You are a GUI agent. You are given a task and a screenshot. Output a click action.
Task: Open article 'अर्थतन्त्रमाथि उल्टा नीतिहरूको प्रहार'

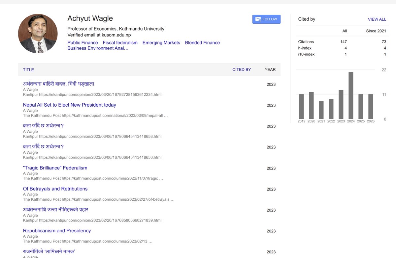click(x=55, y=210)
